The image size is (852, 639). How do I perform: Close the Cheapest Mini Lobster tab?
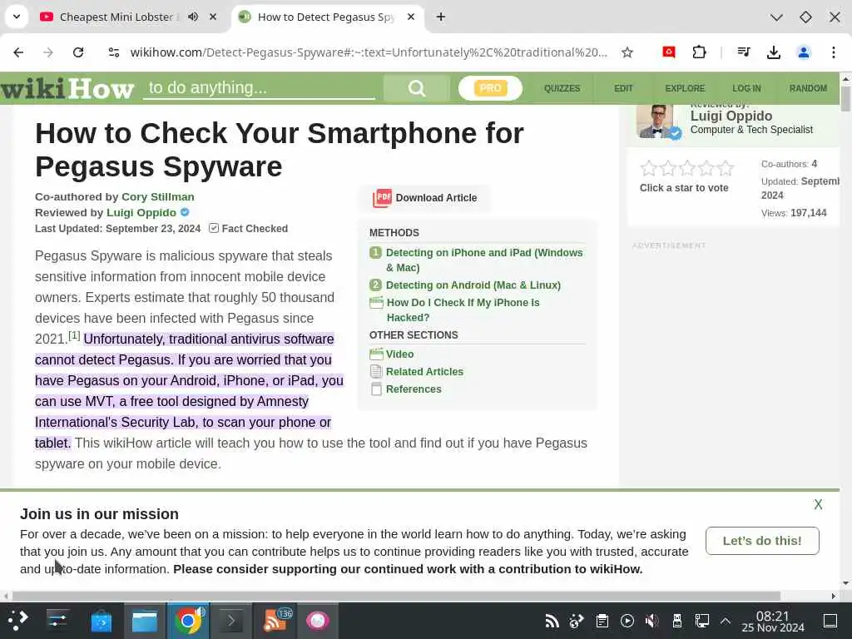(x=213, y=17)
